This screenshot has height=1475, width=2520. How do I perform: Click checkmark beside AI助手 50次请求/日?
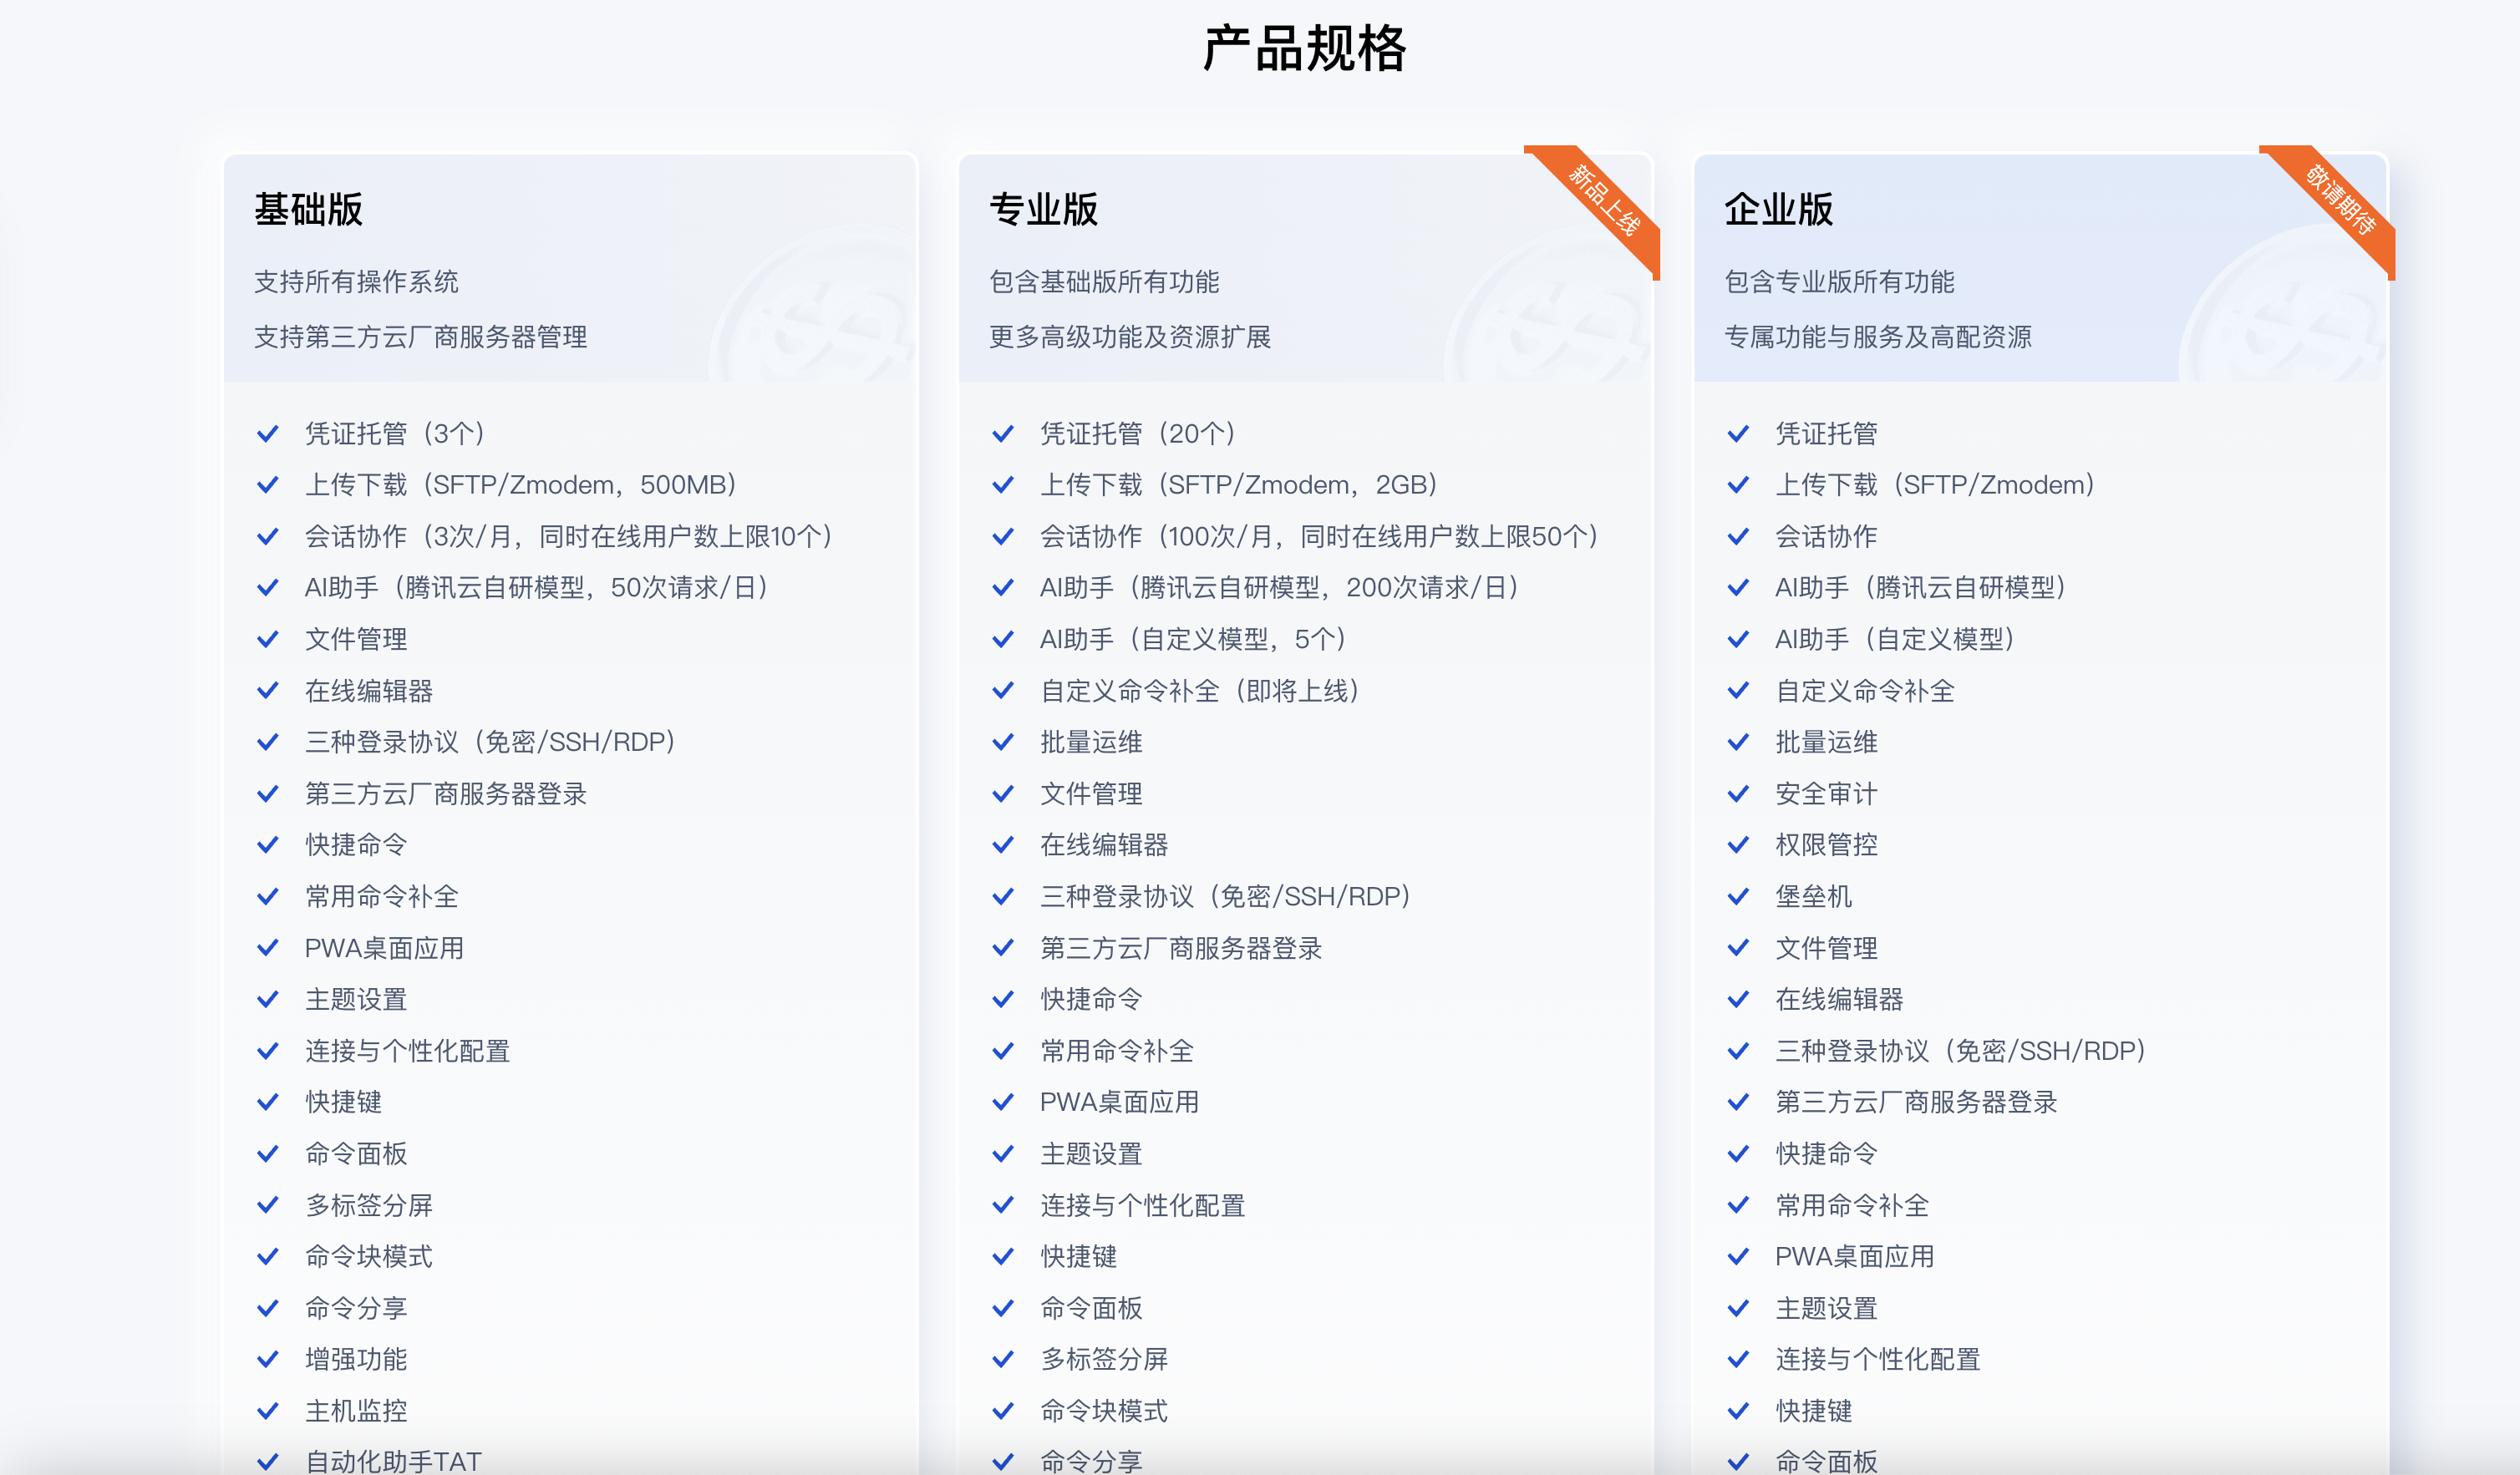[267, 588]
